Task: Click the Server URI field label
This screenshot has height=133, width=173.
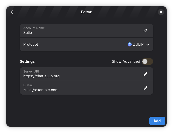Action: tap(31, 72)
